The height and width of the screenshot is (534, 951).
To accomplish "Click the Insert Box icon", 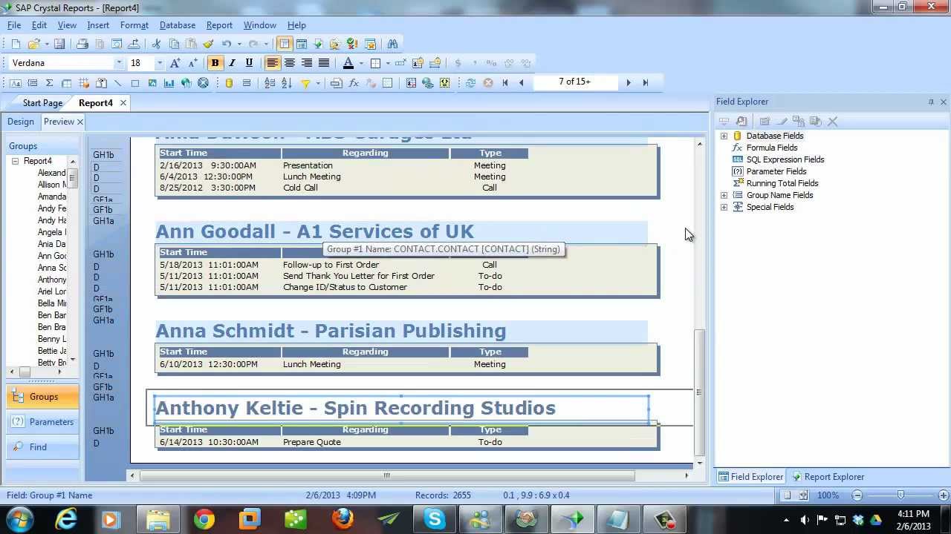I will pos(134,83).
